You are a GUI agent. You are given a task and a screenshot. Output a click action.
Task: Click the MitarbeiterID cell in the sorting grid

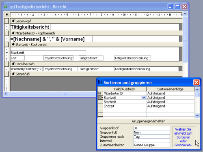click(125, 93)
